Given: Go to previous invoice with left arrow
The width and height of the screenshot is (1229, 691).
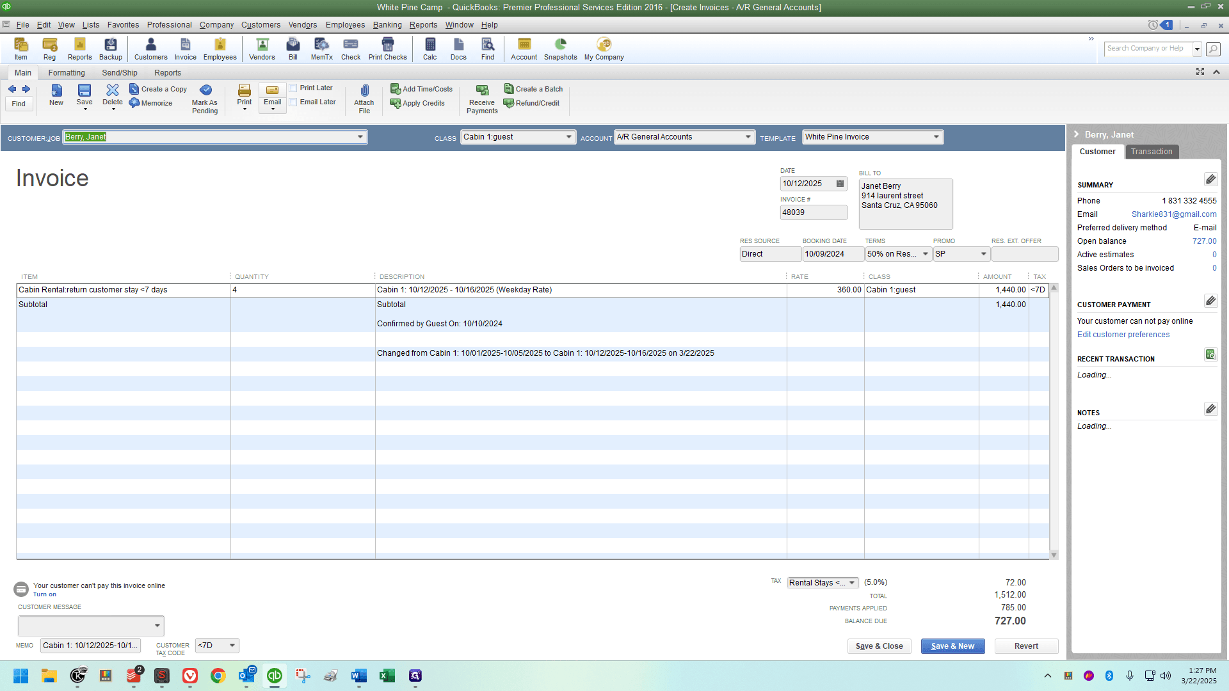Looking at the screenshot, I should pos(12,89).
